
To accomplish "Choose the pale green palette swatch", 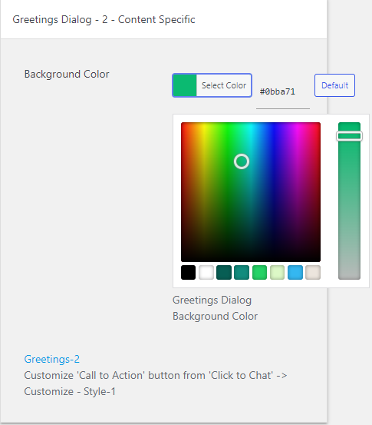I will click(278, 272).
